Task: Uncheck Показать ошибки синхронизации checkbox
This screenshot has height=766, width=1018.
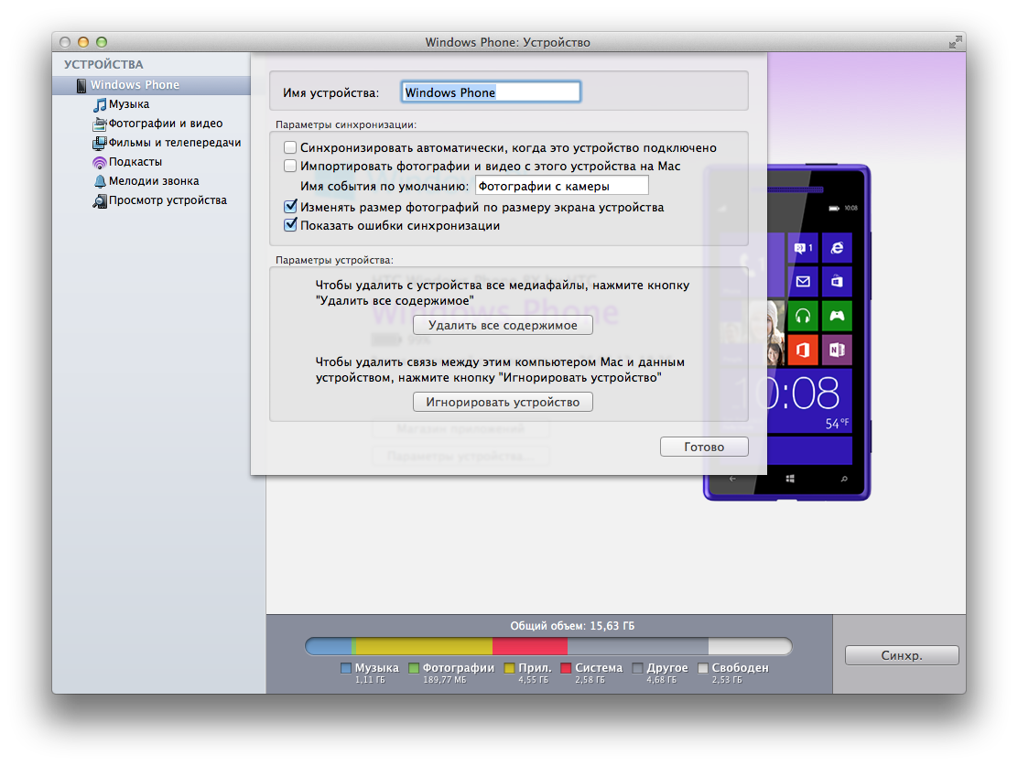Action: [x=290, y=225]
